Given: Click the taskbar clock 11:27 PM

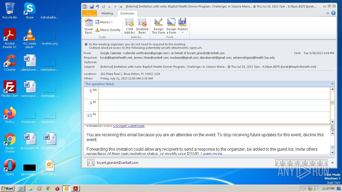Looking at the screenshot, I should (x=328, y=189).
